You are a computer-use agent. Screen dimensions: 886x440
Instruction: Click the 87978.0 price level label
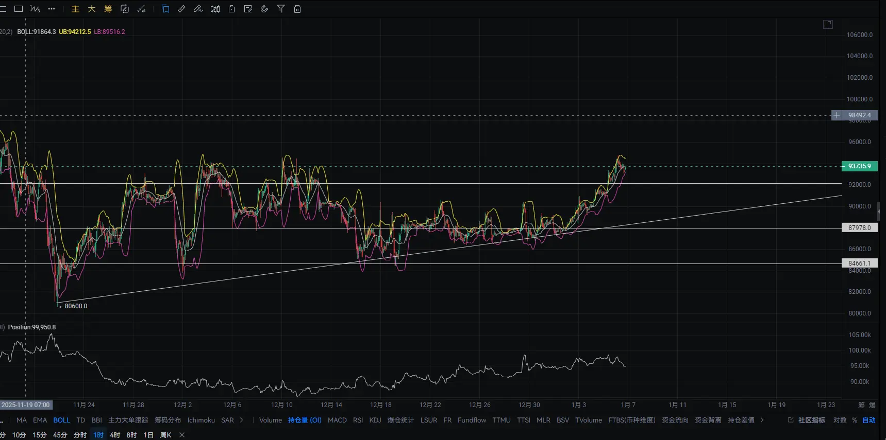tap(859, 227)
